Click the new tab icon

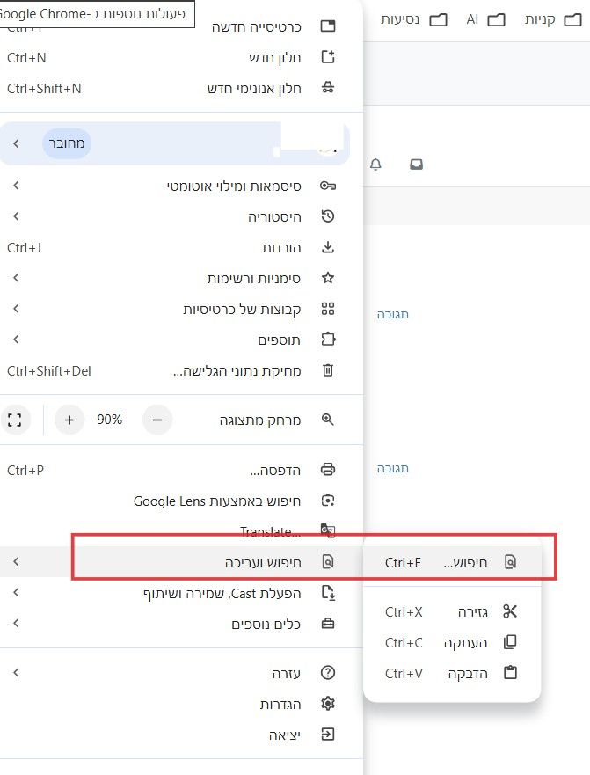pos(328,26)
